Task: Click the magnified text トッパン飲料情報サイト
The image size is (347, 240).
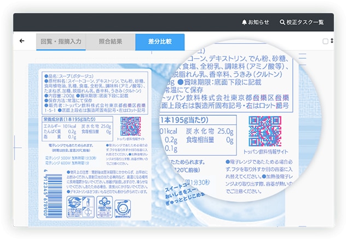Action: (x=266, y=152)
